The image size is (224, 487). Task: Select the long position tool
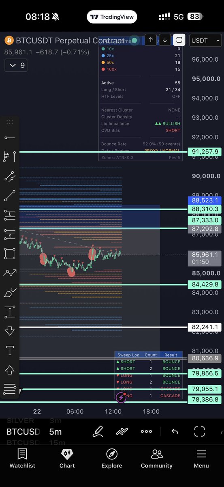[10, 215]
